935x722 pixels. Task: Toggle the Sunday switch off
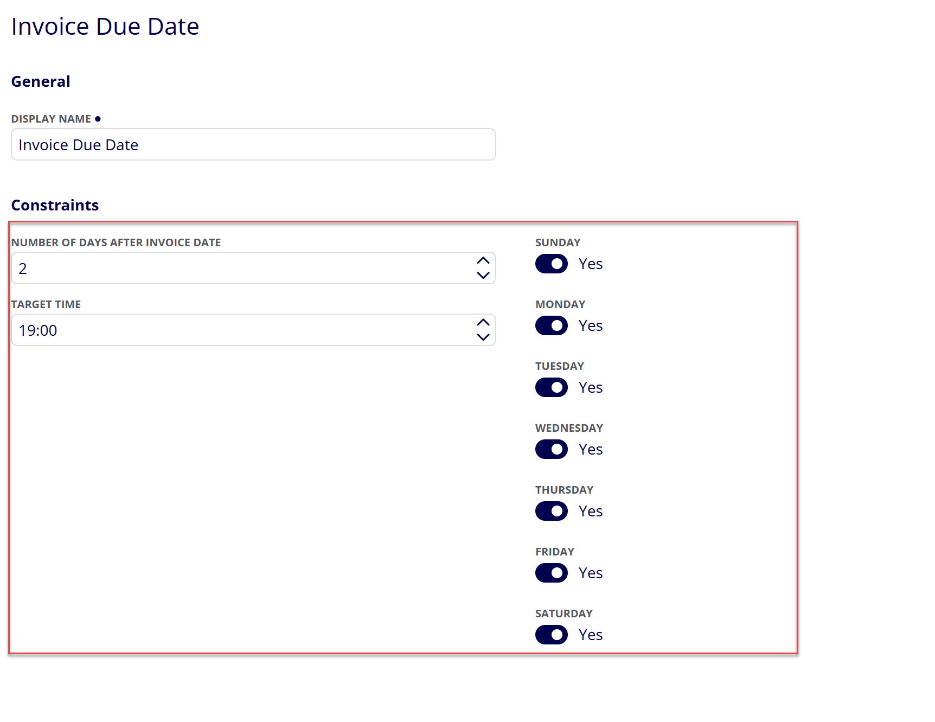click(552, 264)
